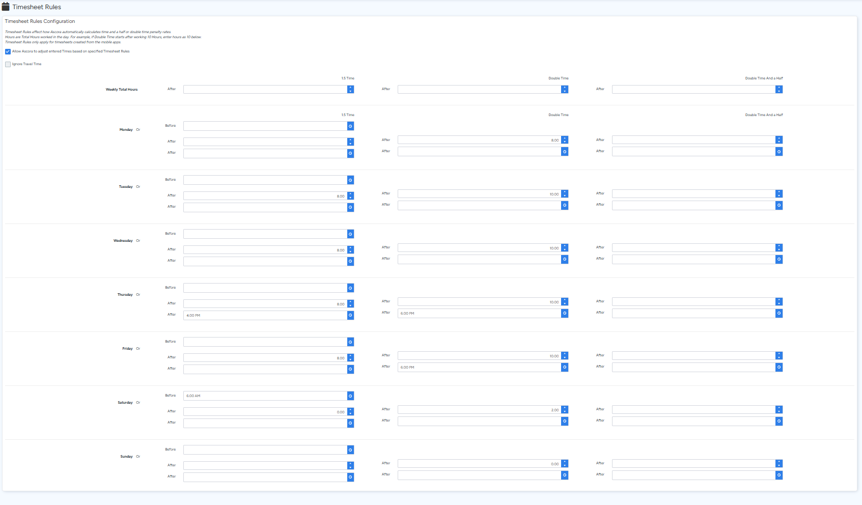Image resolution: width=862 pixels, height=505 pixels.
Task: Open clock picker on Thursday 6:00 PM field
Action: 565,314
